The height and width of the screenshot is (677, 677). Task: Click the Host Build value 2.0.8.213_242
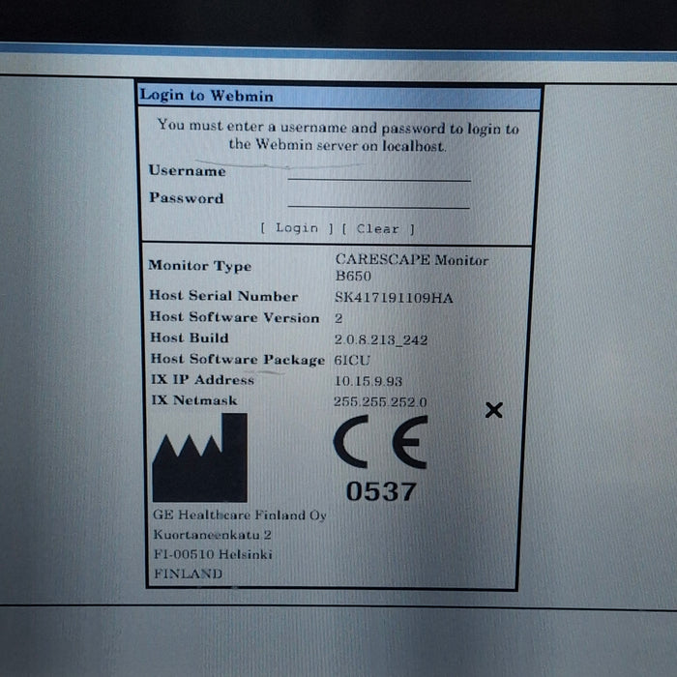381,339
